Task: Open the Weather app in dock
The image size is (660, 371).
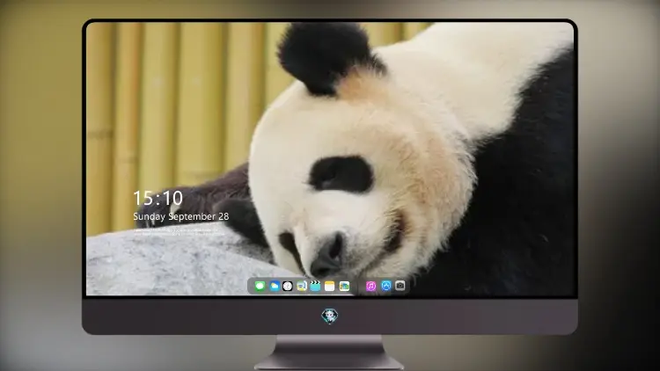Action: tap(274, 286)
